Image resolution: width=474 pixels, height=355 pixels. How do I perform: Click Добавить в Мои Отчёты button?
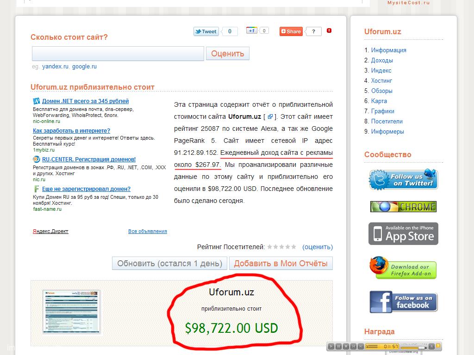point(281,263)
